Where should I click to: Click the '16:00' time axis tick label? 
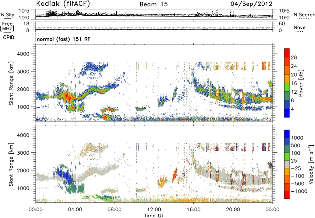[193, 210]
